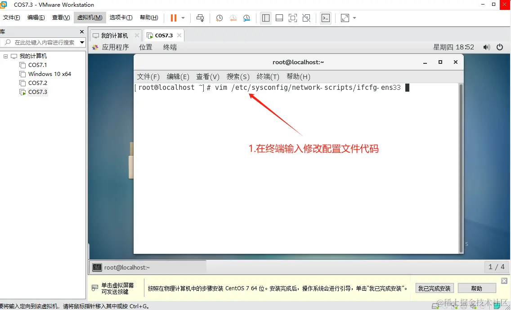Screen dimensions: 511x310
Task: Enter full screen mode icon
Action: click(x=293, y=18)
